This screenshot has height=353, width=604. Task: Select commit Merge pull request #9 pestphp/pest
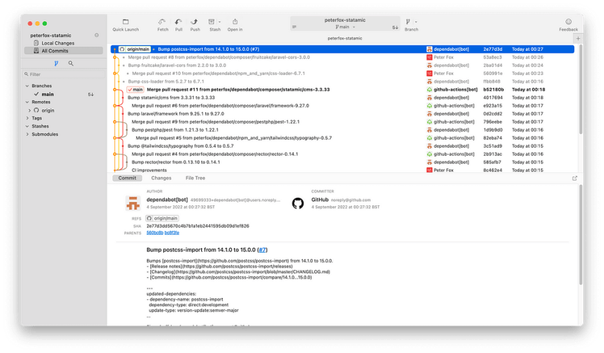coord(342,122)
